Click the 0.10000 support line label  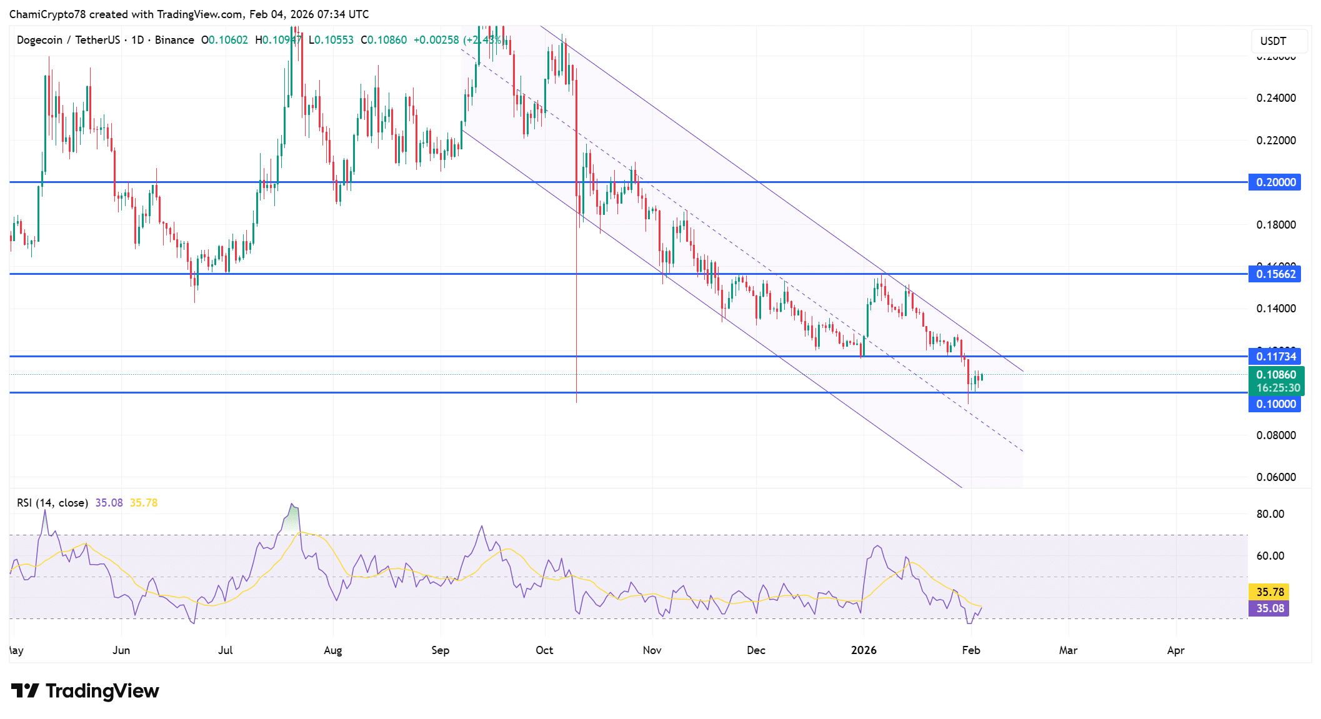point(1275,404)
